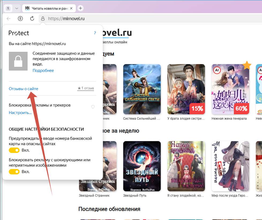Click ОБЩИЕ НАСТРОЙКИ БЕЗОПАСНОСТИ heading

pyautogui.click(x=46, y=129)
